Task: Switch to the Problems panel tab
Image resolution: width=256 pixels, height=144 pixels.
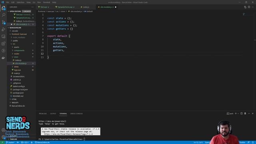Action: pyautogui.click(x=43, y=114)
